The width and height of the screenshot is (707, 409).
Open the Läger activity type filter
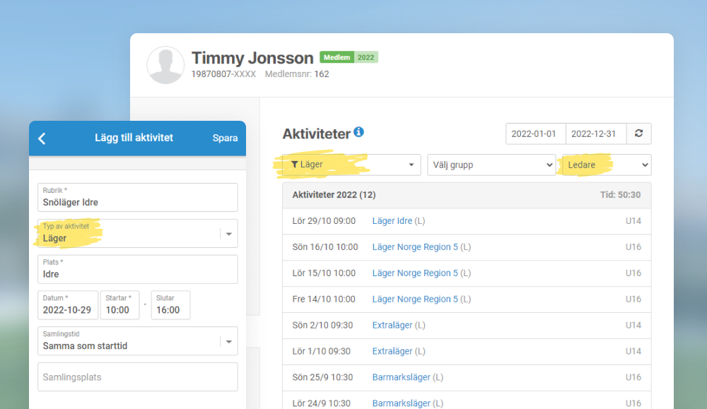351,165
